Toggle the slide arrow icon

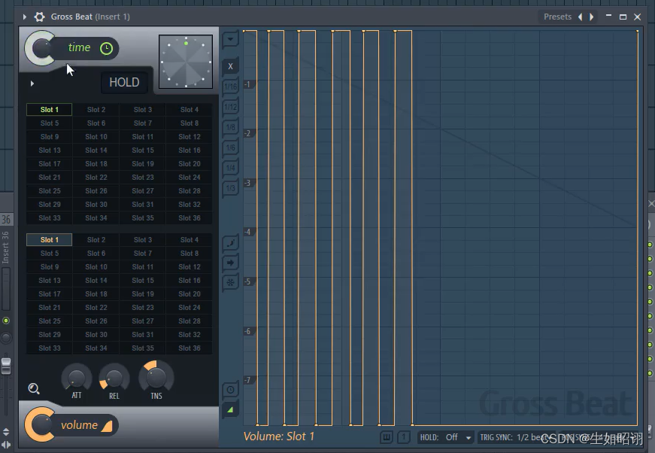(230, 263)
